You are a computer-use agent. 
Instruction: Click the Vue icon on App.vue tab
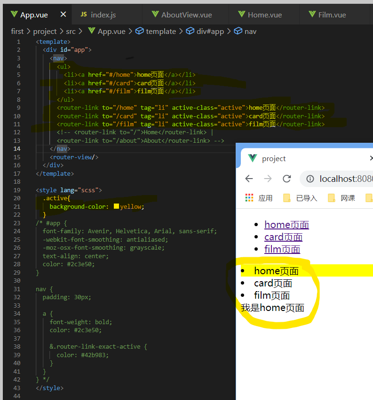[14, 14]
